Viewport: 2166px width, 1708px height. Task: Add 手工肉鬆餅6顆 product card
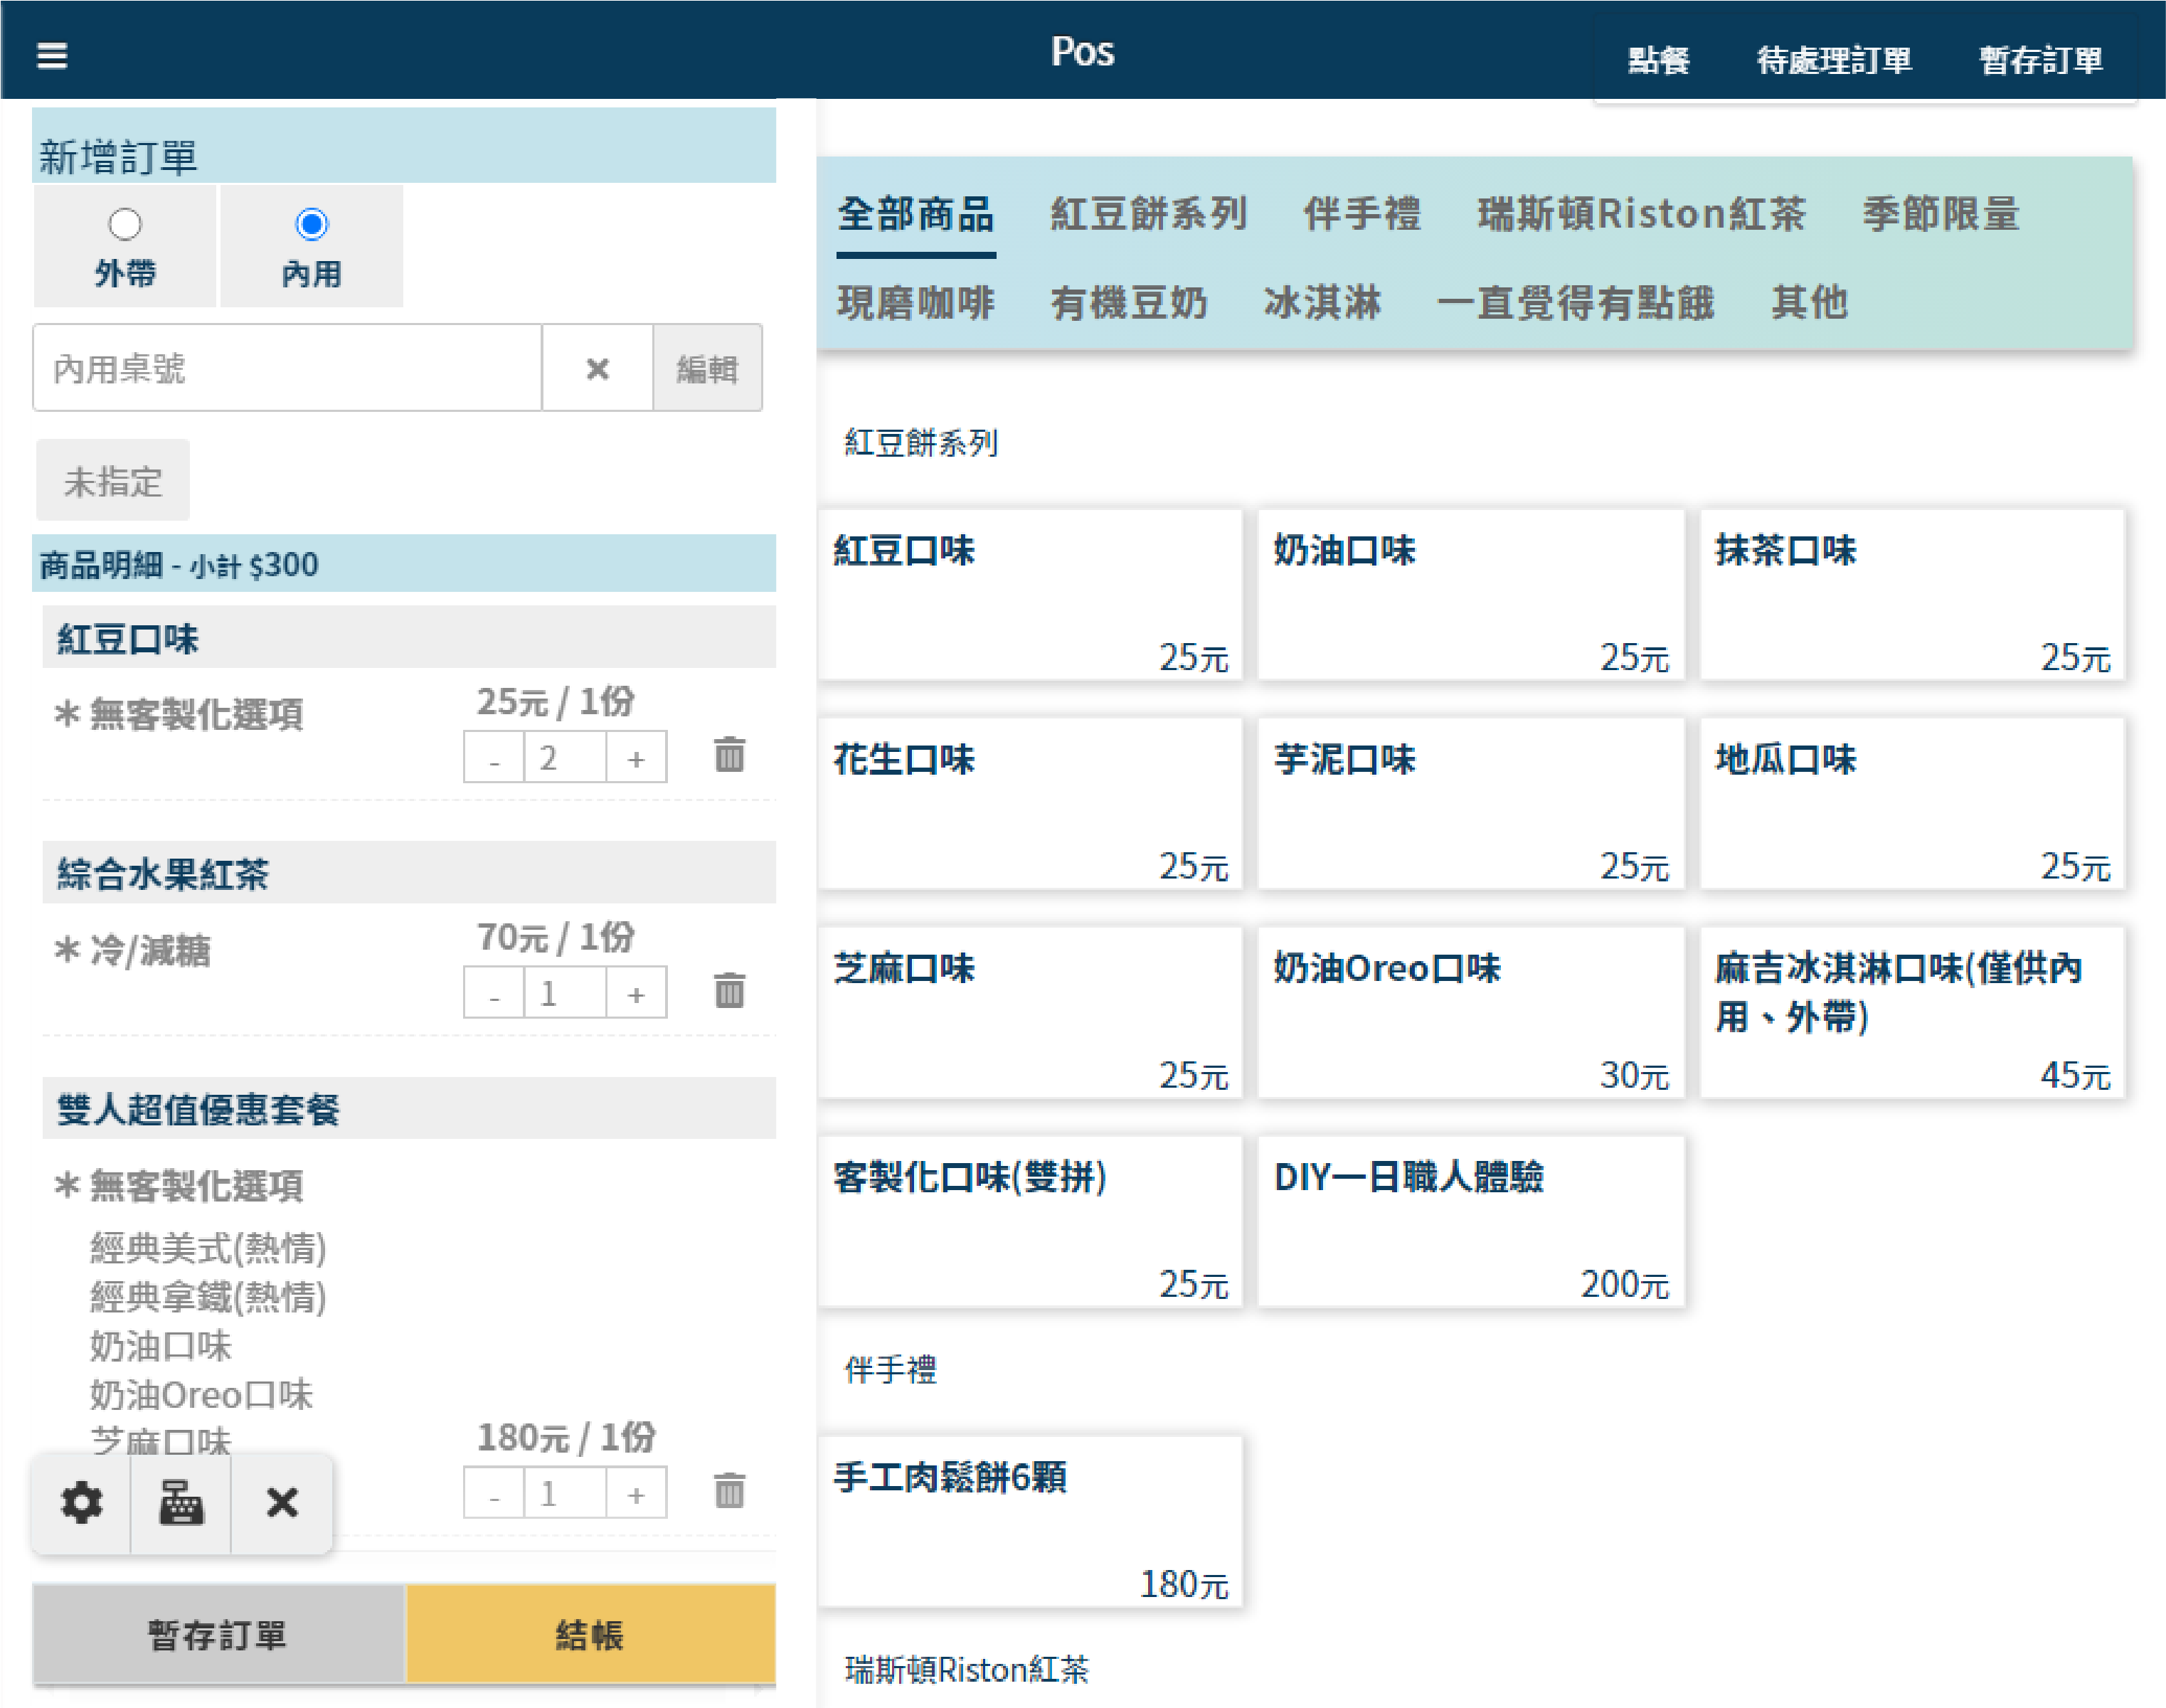click(x=1030, y=1523)
